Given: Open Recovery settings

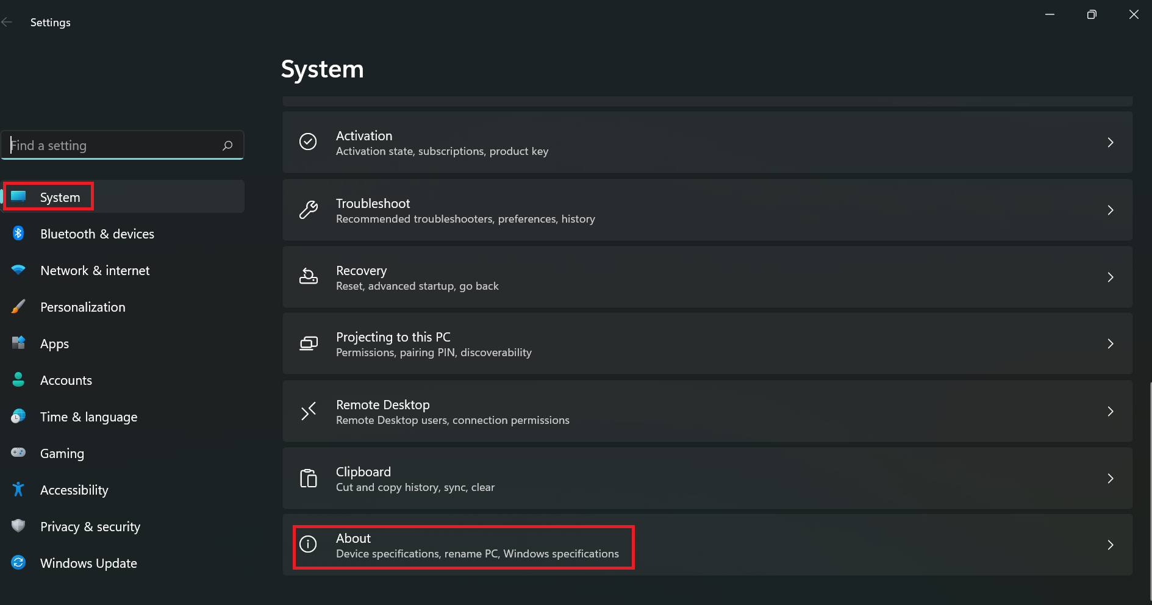Looking at the screenshot, I should (707, 277).
